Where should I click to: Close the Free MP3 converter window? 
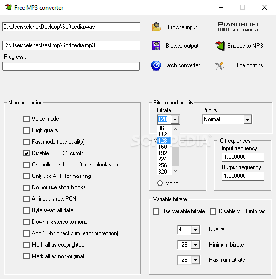point(265,7)
